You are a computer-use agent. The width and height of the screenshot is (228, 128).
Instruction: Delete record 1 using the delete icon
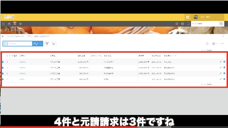tap(224, 79)
